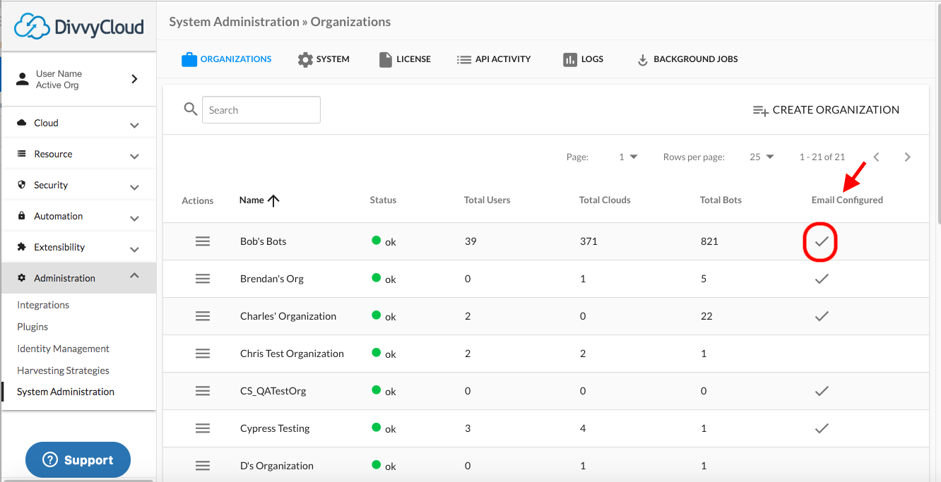Screen dimensions: 941x482
Task: Select the Cypress Testing name
Action: [275, 428]
